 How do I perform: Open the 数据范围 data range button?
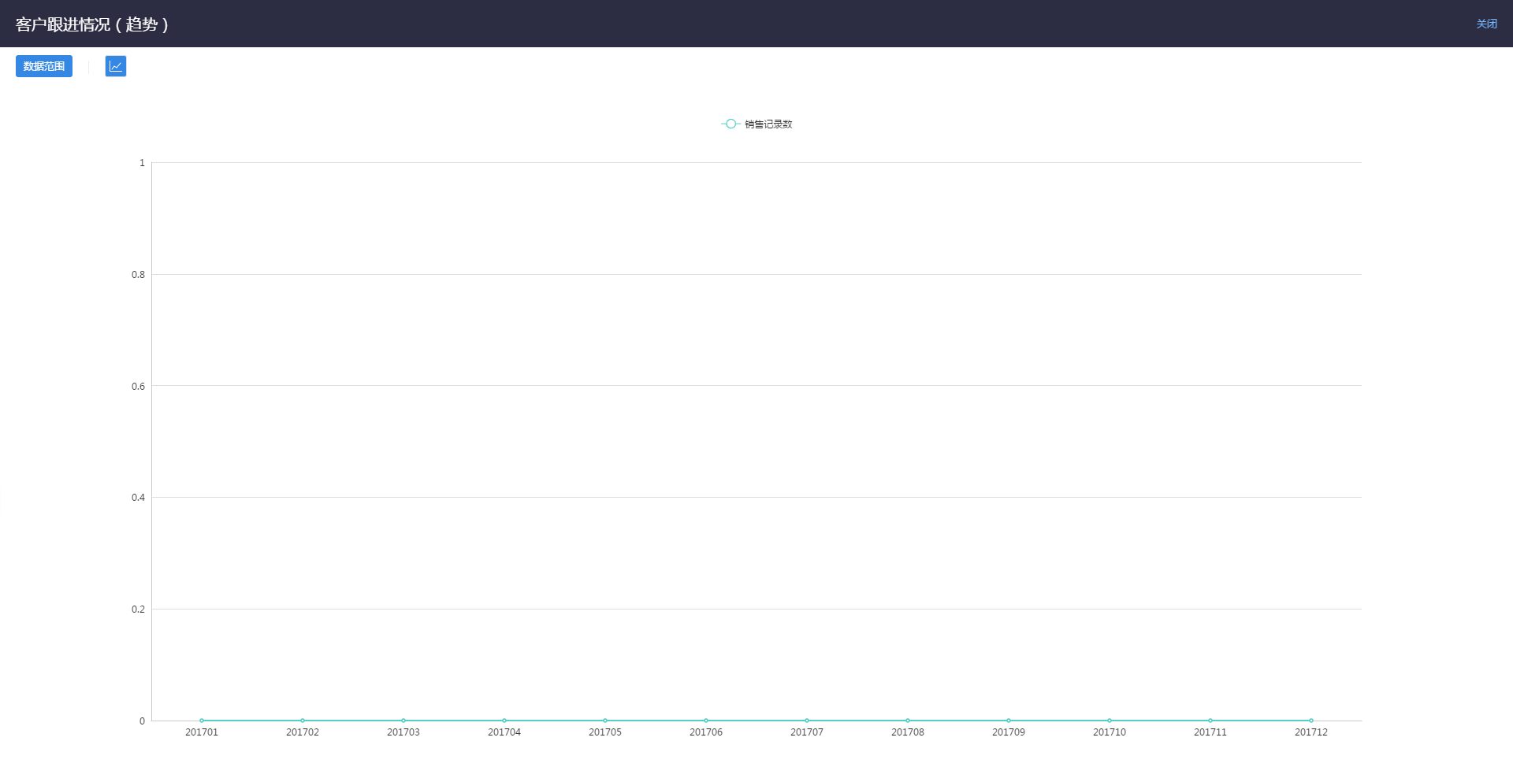[44, 66]
